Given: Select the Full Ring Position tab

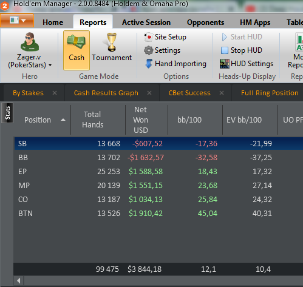Looking at the screenshot, I should point(270,93).
